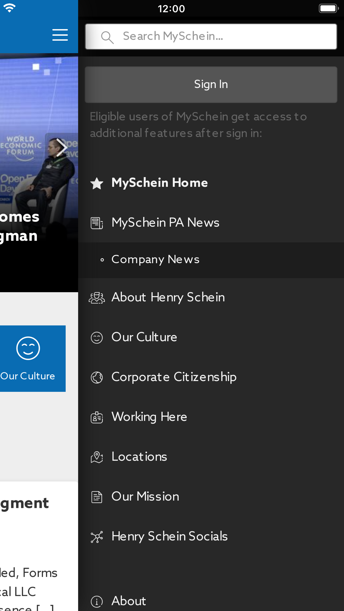Click the ID badge icon for Working Here
Screen dimensions: 344x611
[97, 417]
